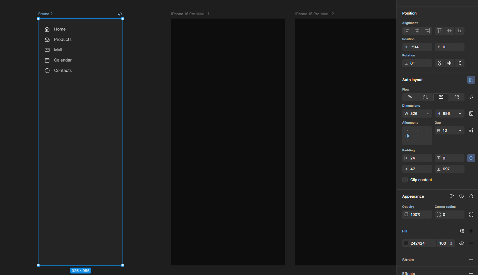Choose the grid flow layout
This screenshot has width=478, height=275.
pos(456,97)
